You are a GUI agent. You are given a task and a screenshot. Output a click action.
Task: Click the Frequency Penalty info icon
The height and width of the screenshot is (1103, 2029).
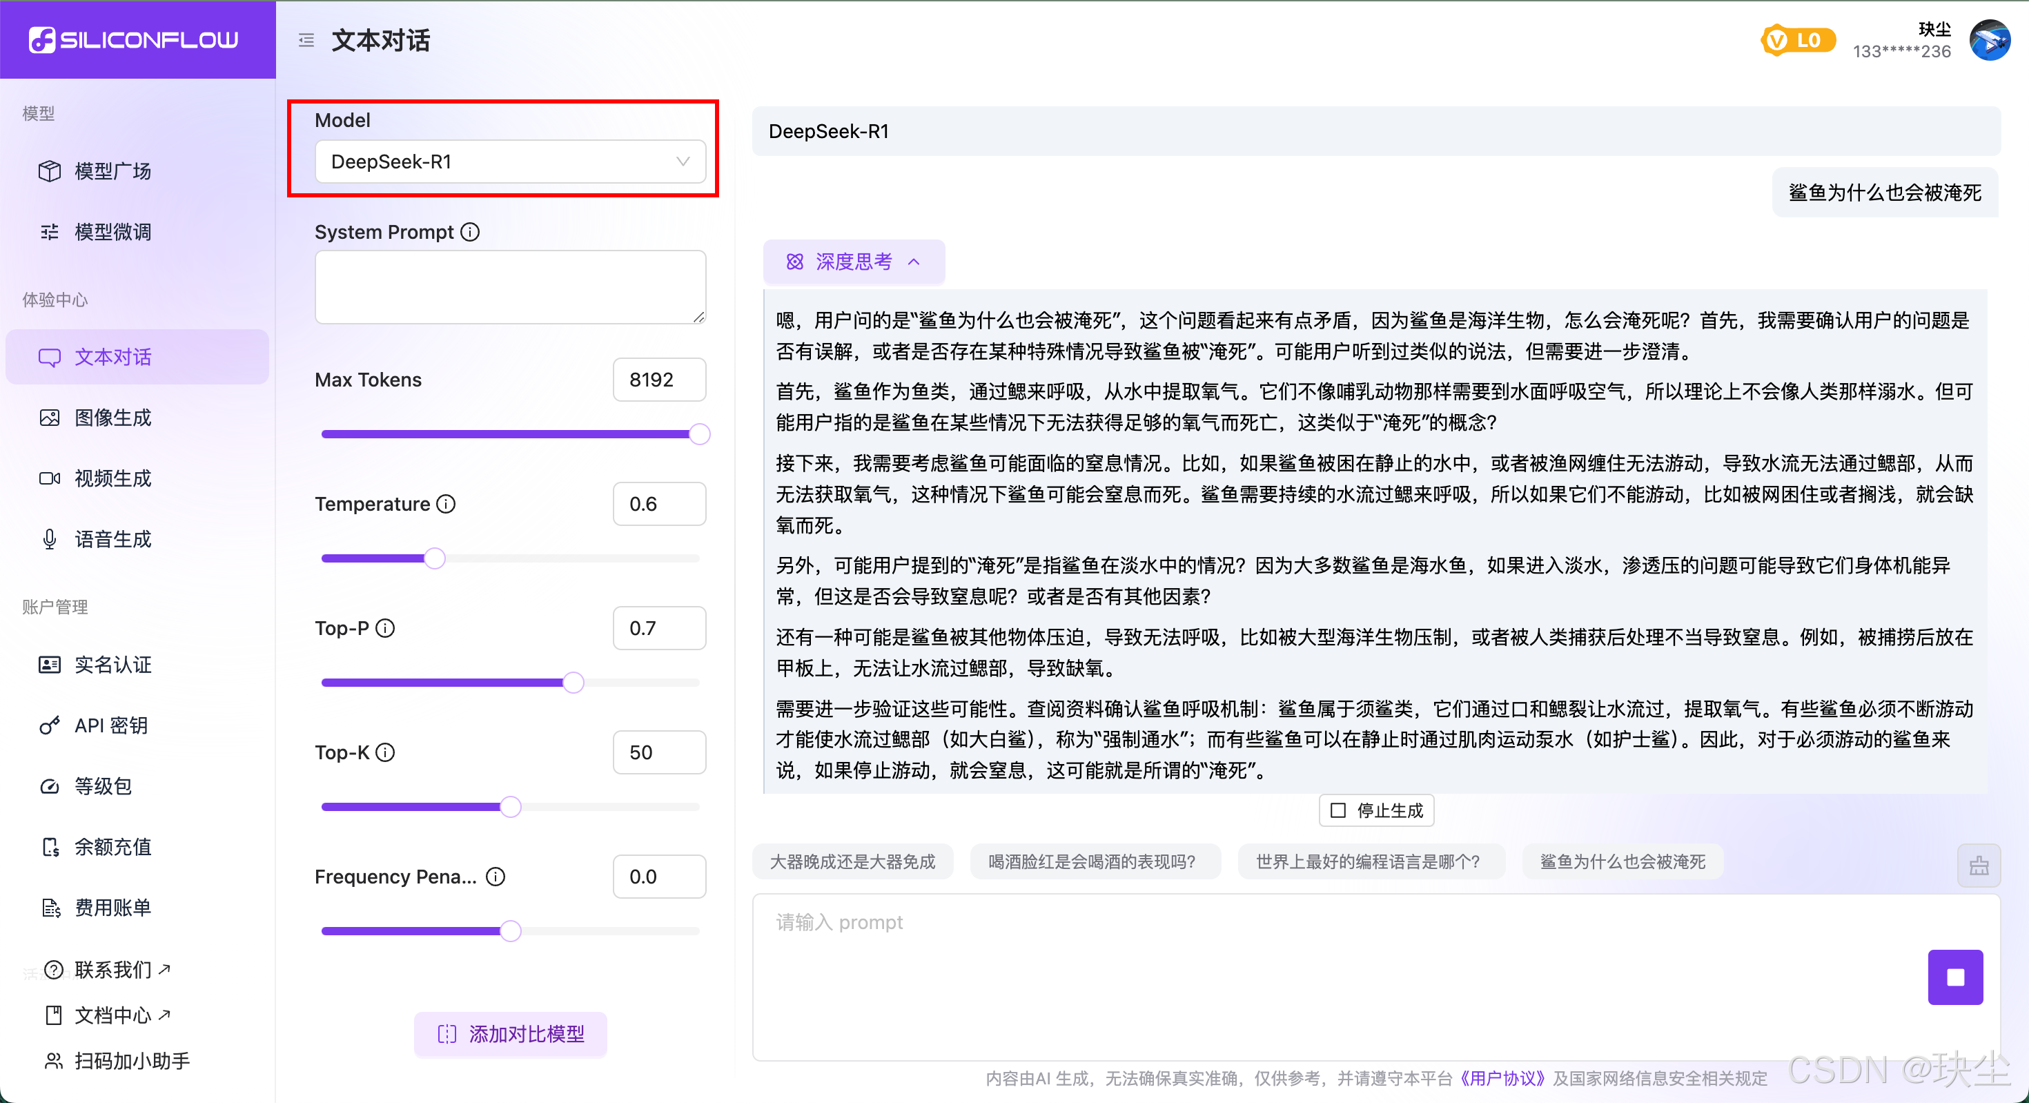click(x=496, y=876)
